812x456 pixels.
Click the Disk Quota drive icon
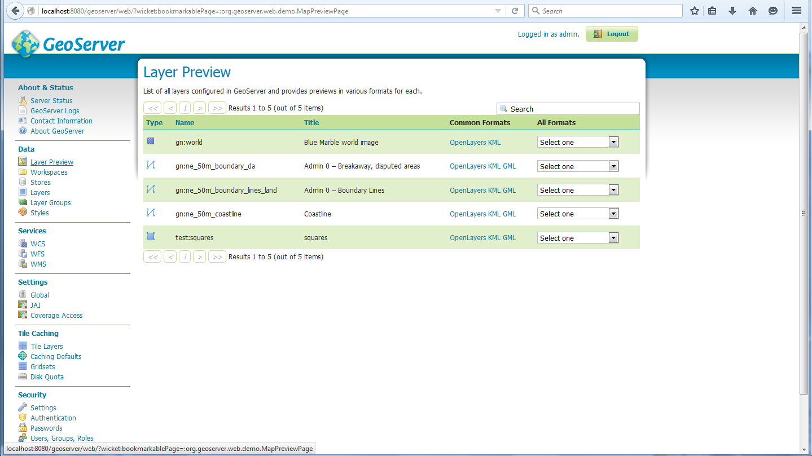[23, 377]
